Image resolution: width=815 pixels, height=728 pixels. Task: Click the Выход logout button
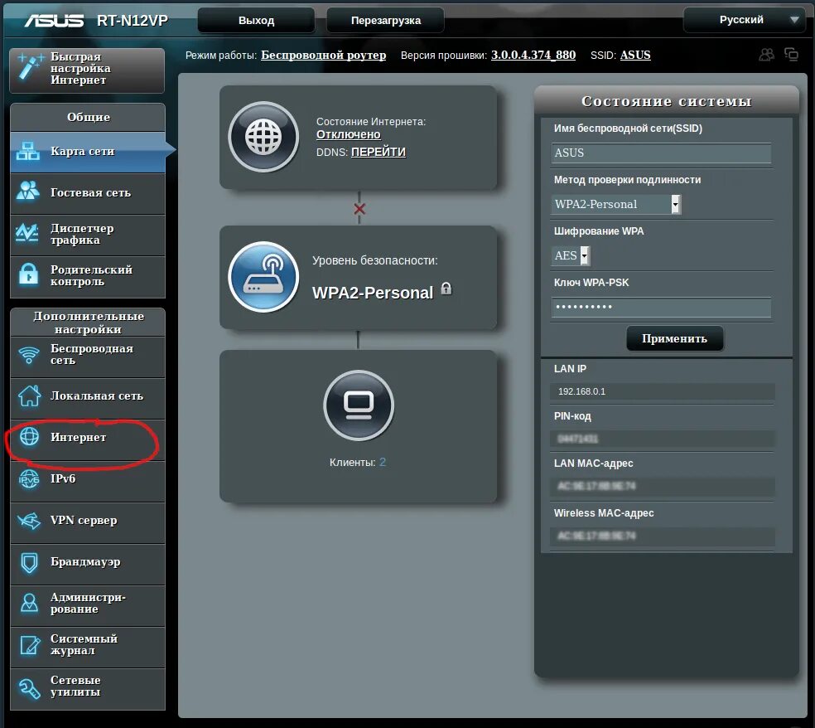pyautogui.click(x=256, y=20)
